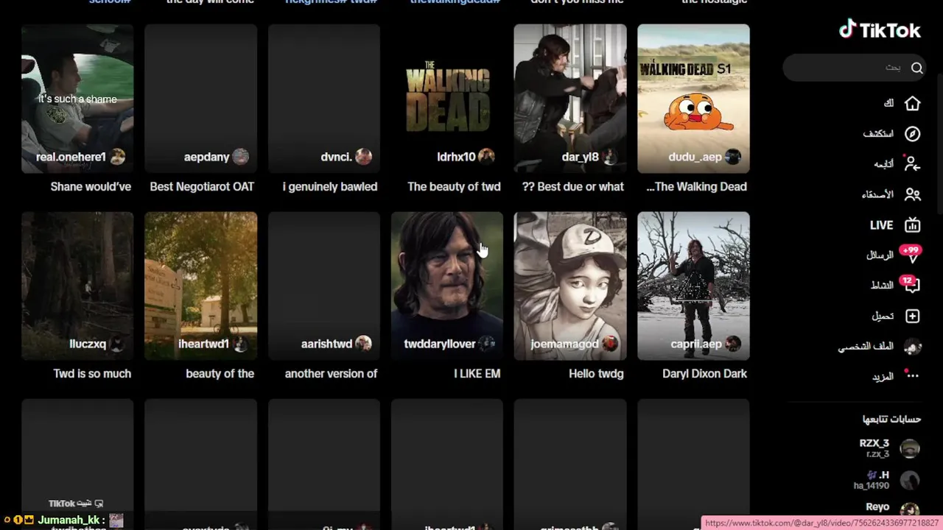The height and width of the screenshot is (530, 943).
Task: Click caption 'Twd is so much'
Action: [x=92, y=374]
